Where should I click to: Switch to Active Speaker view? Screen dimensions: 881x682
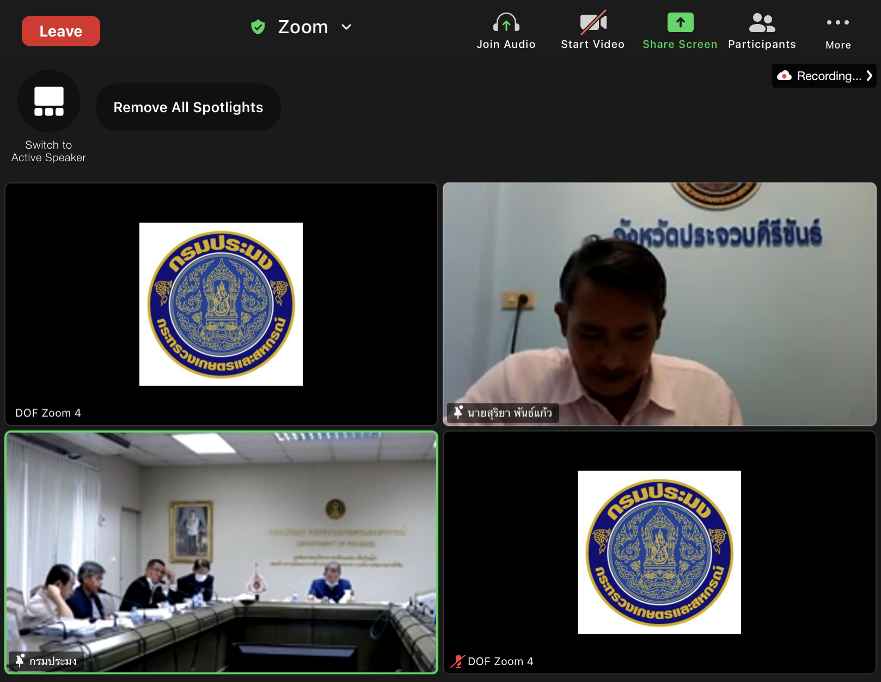[x=49, y=101]
